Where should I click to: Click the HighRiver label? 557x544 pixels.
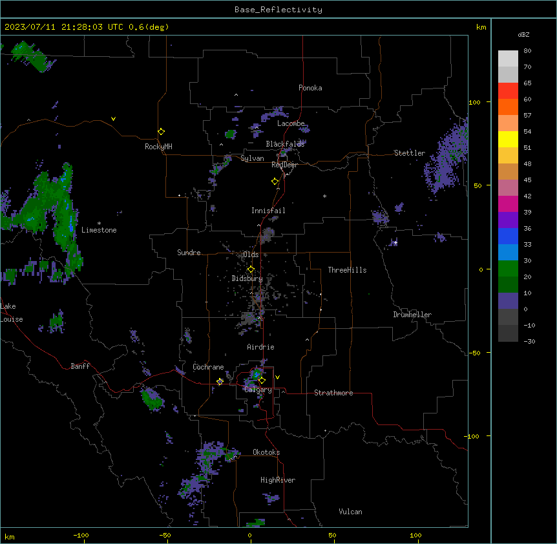click(278, 480)
